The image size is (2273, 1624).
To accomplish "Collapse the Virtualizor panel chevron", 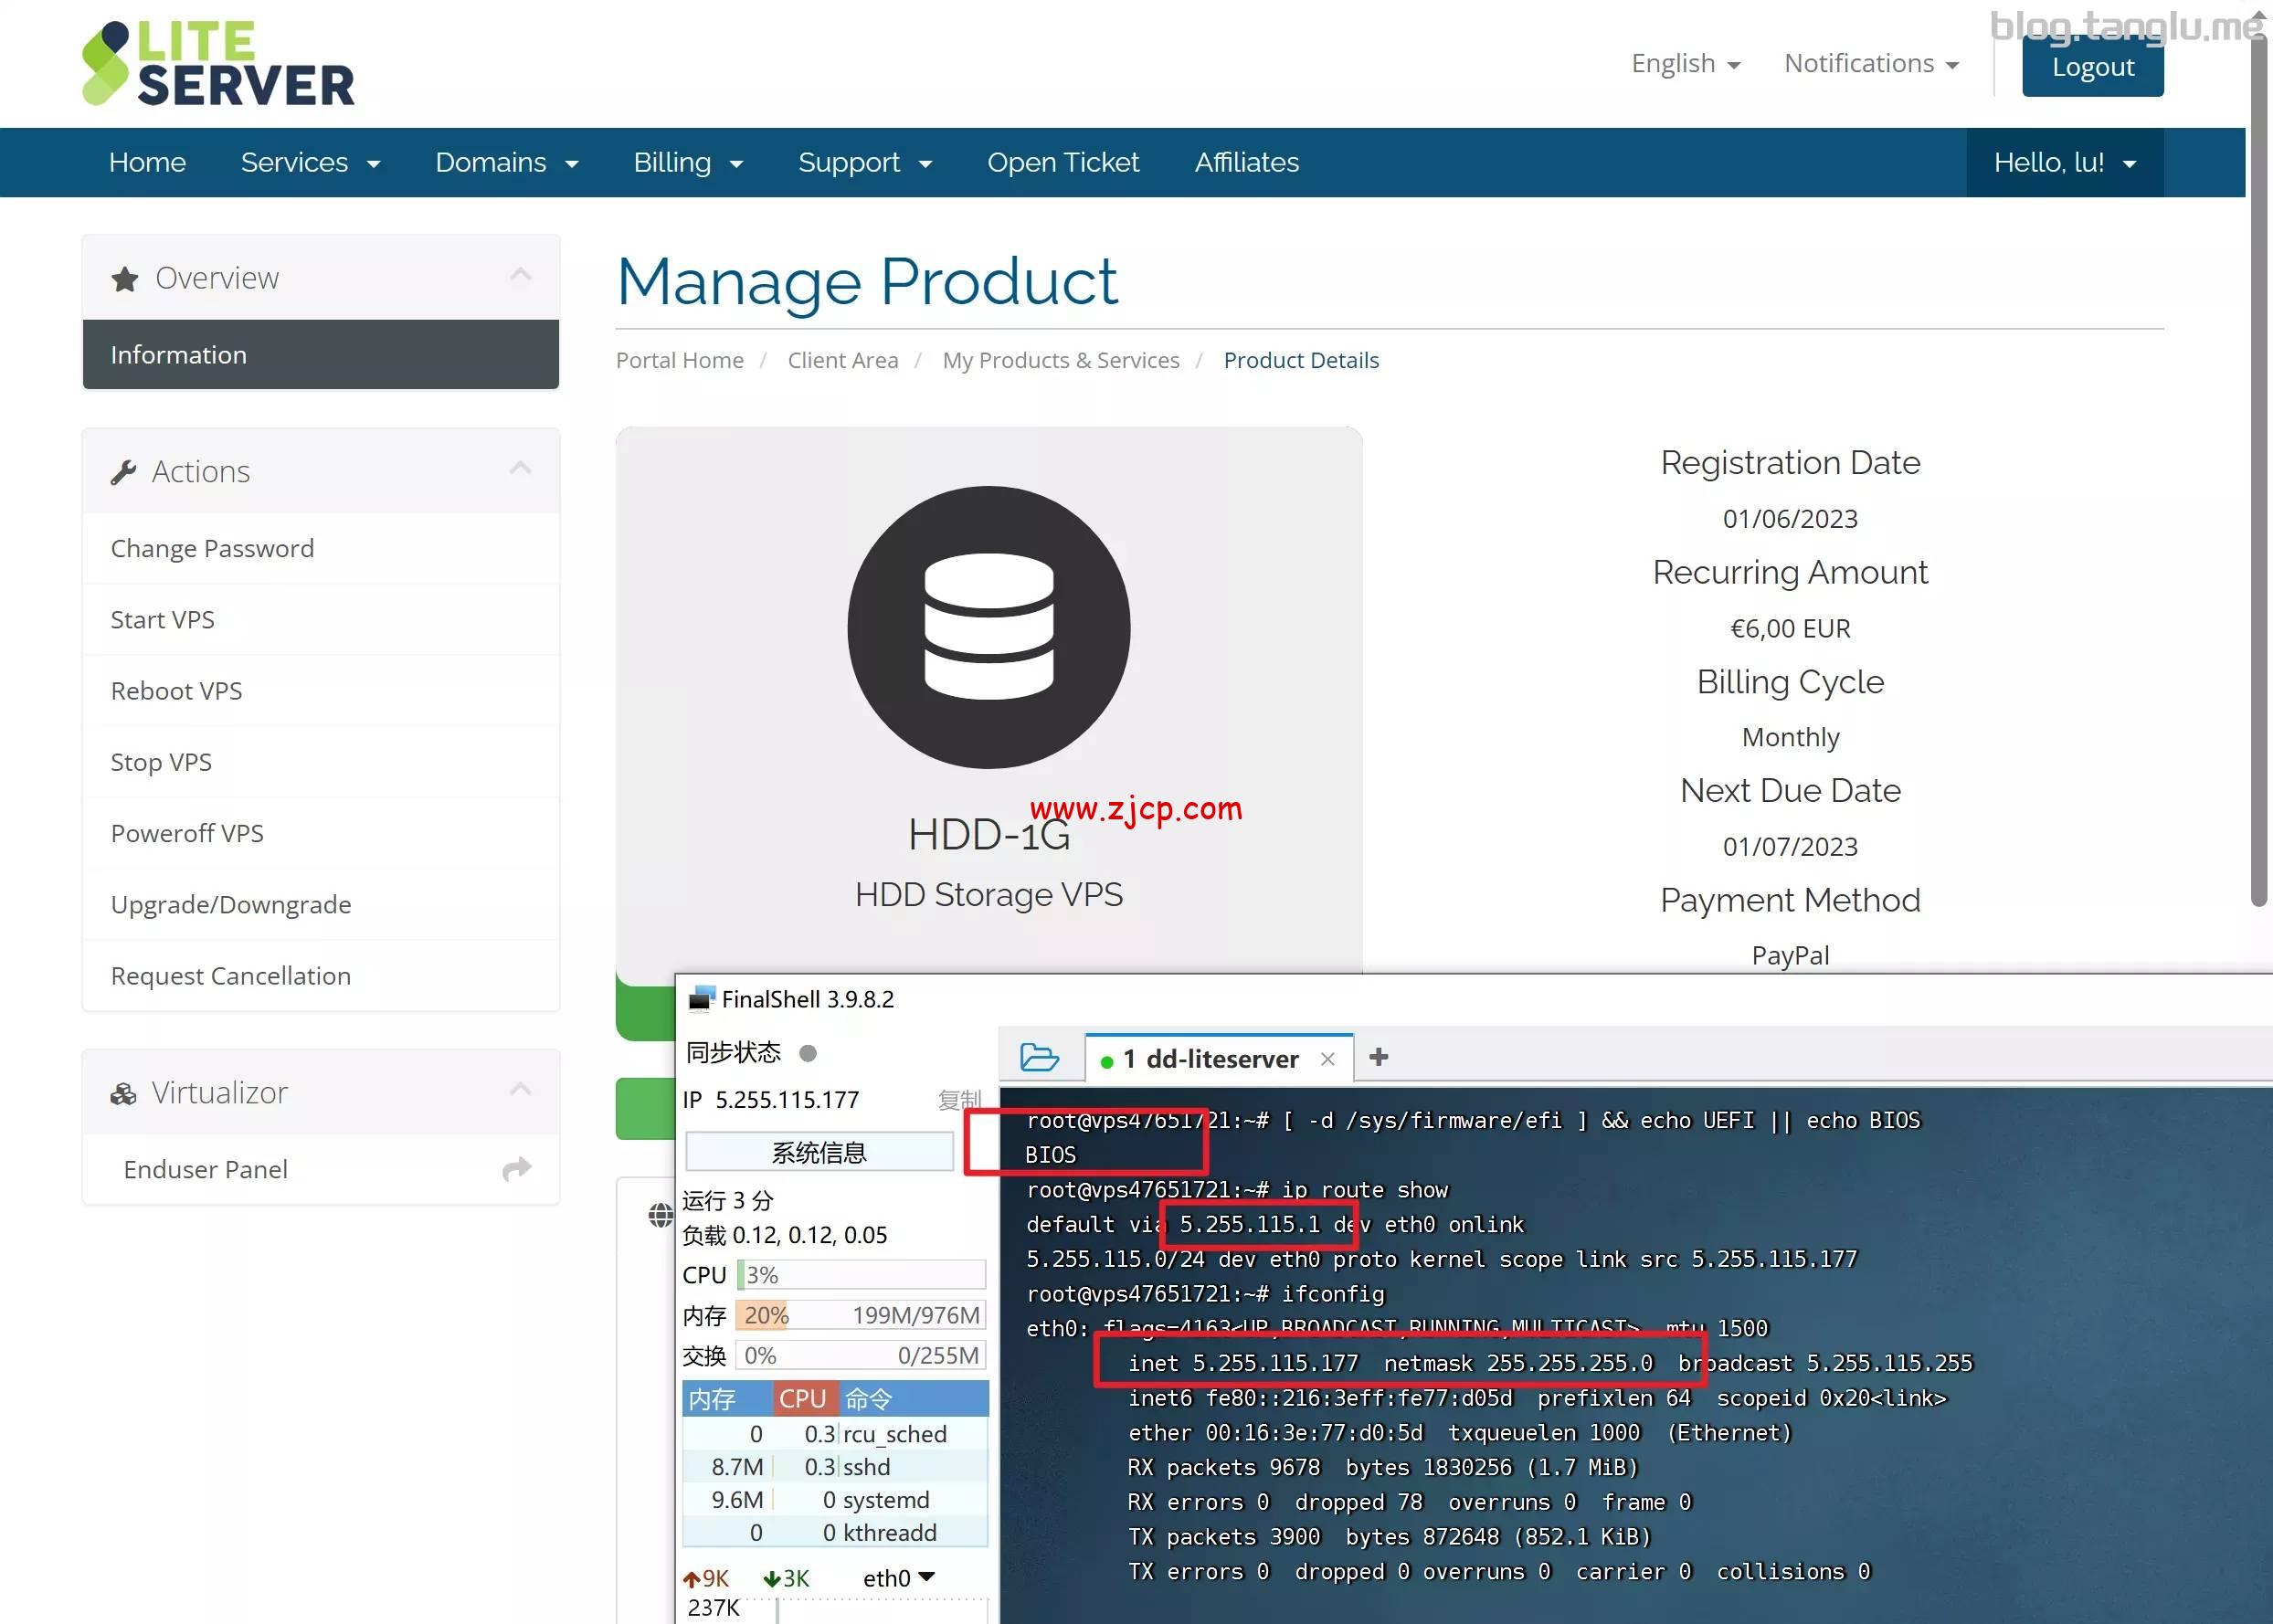I will click(x=520, y=1089).
